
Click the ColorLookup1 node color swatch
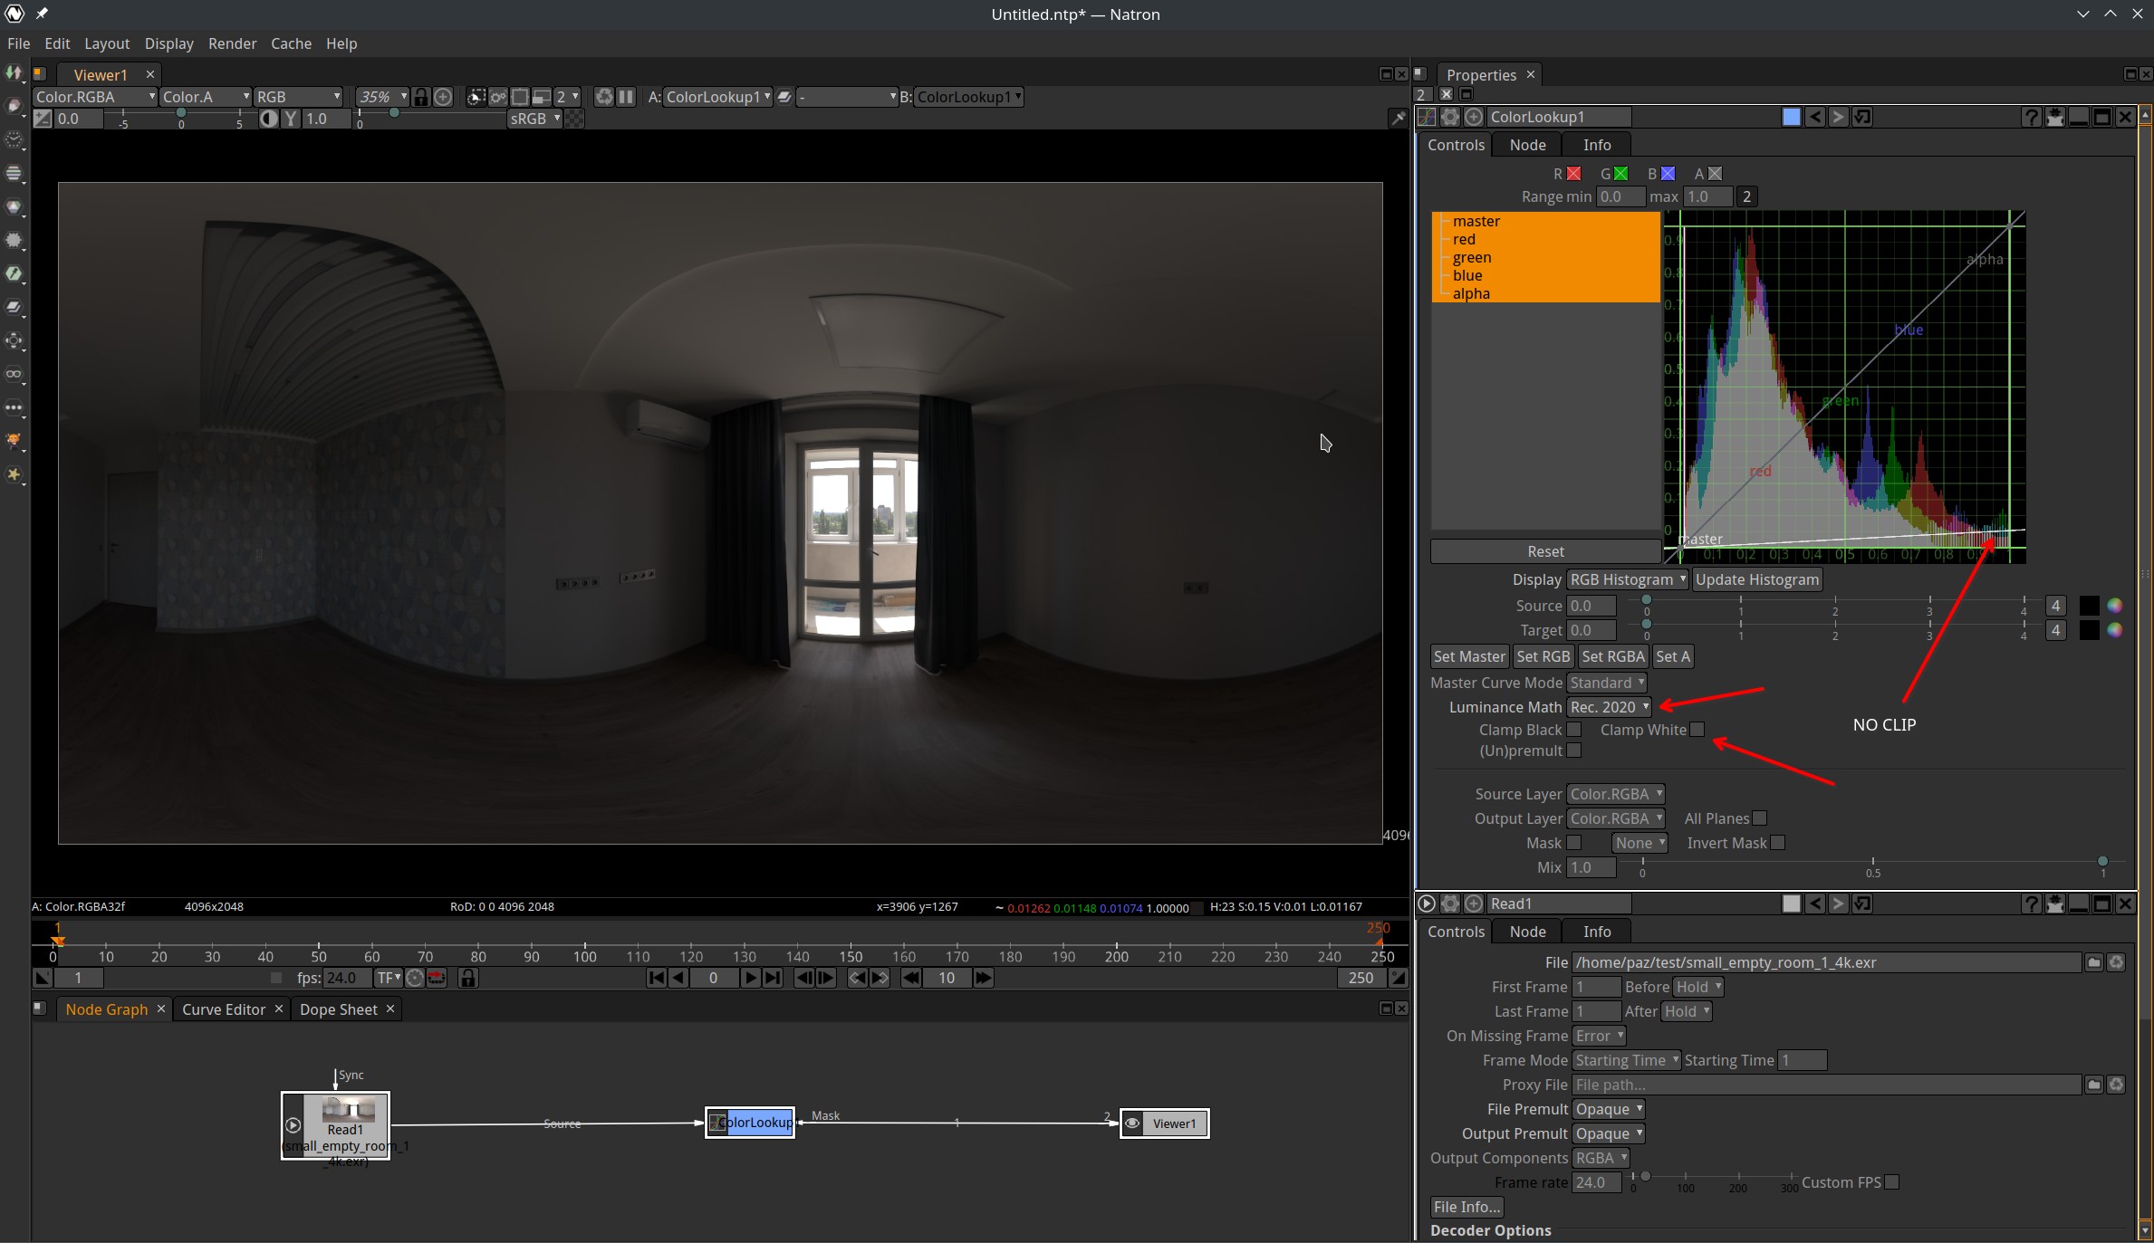[x=1791, y=117]
